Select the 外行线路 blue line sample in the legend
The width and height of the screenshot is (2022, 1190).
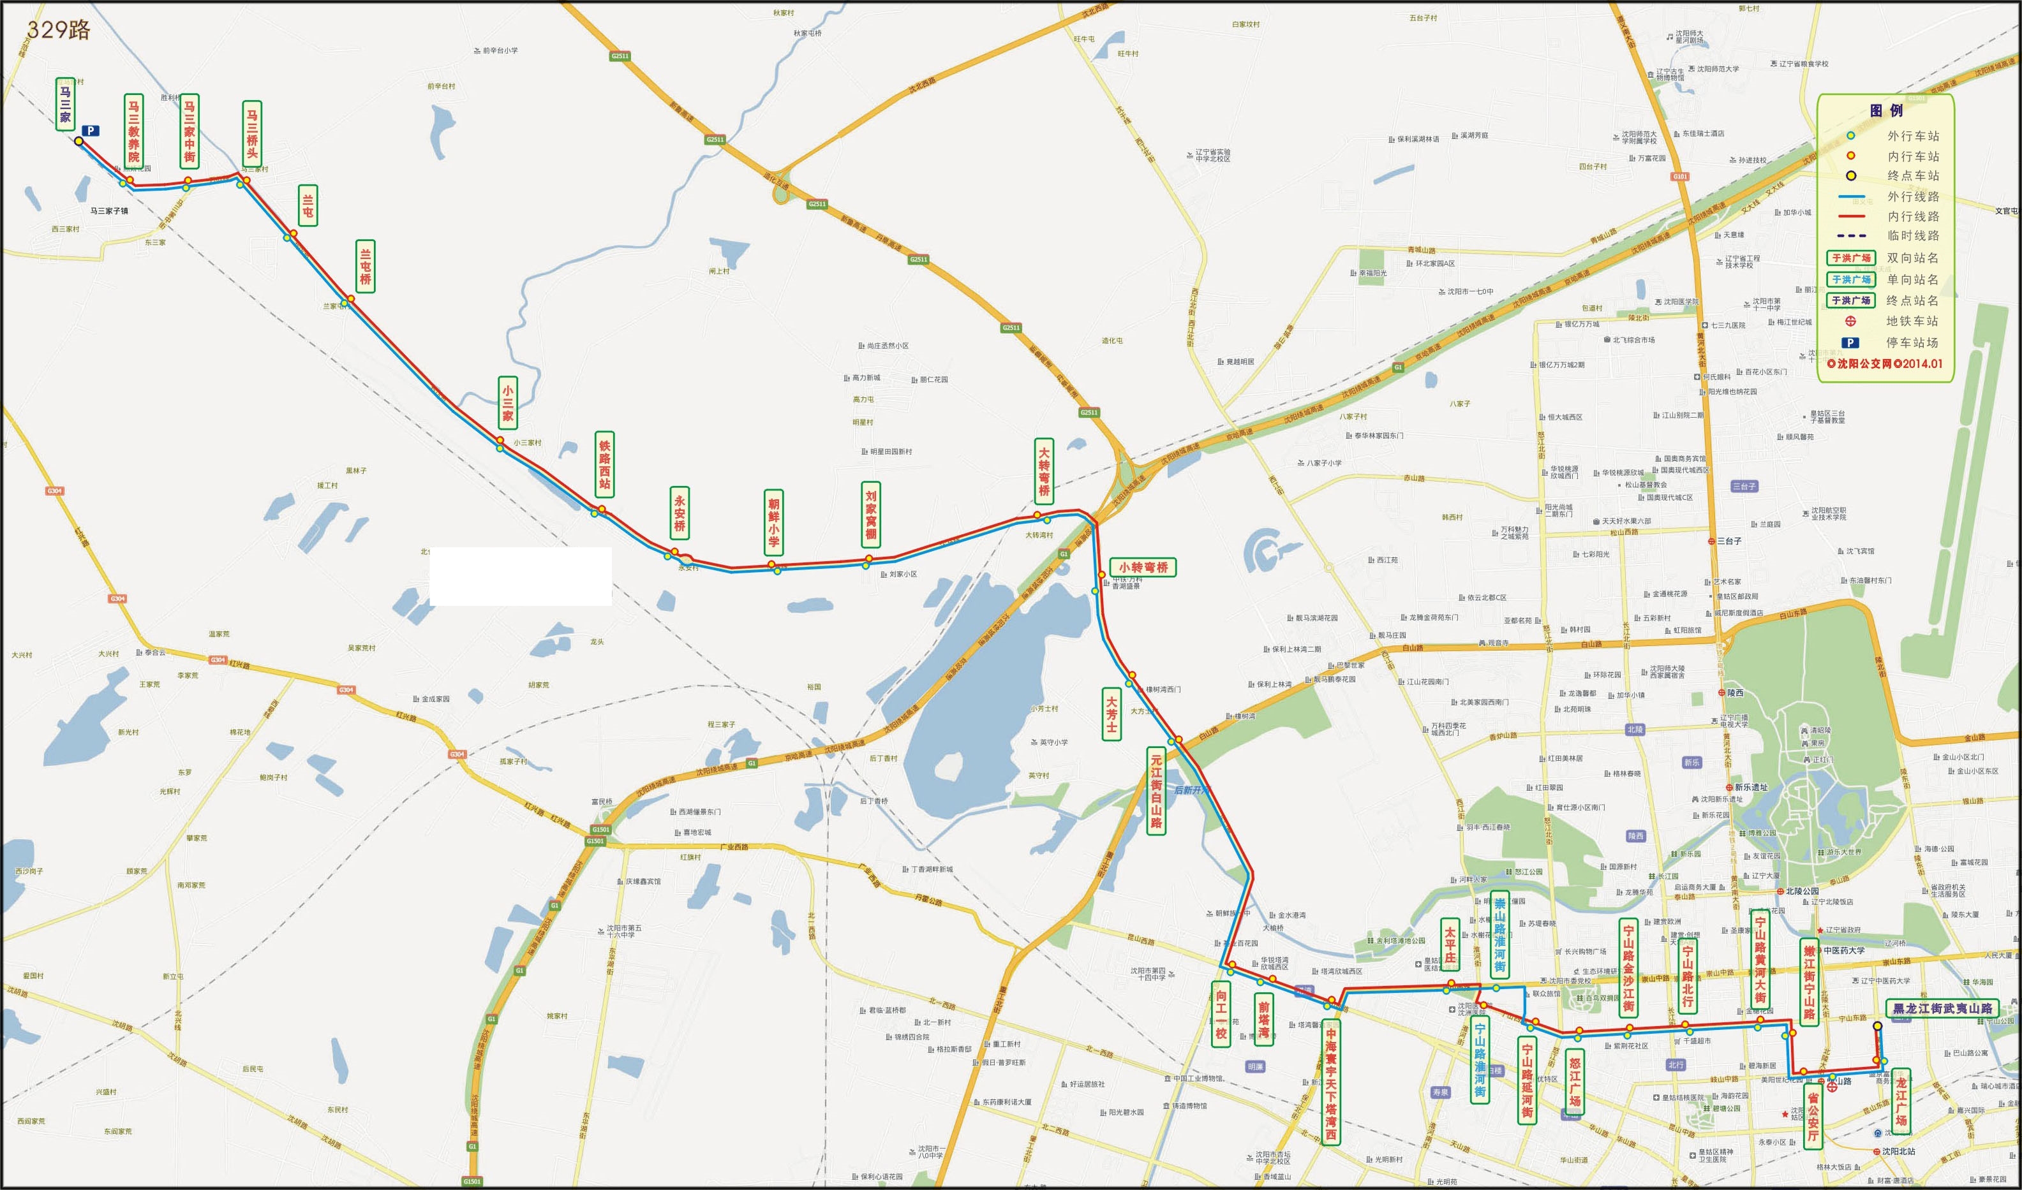[x=1850, y=196]
